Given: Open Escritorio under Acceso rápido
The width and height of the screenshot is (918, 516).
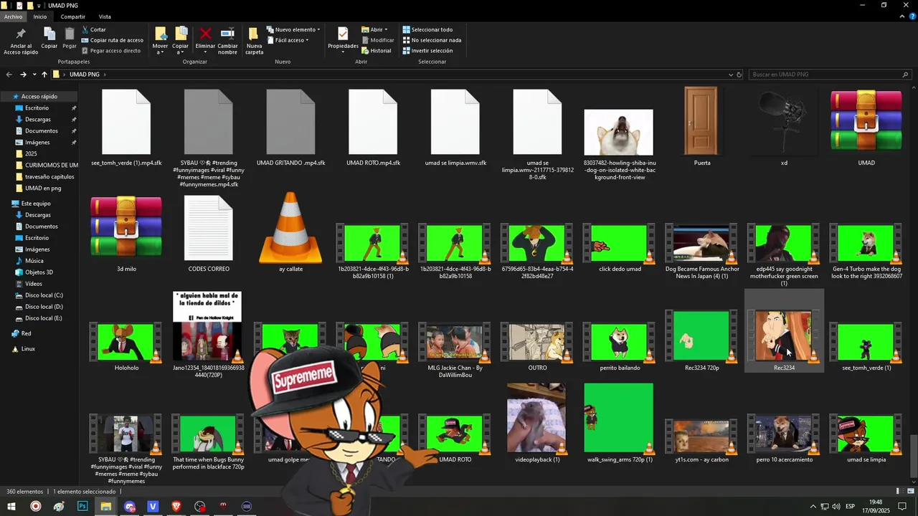Looking at the screenshot, I should pos(37,108).
